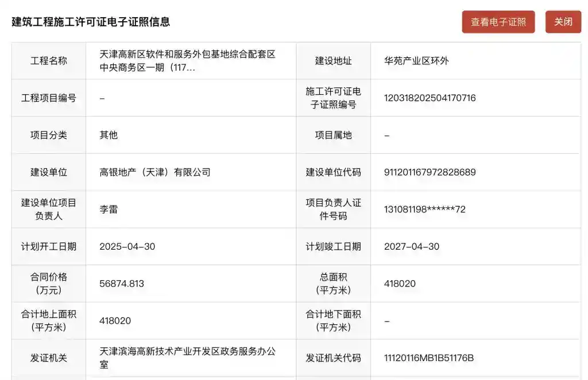Viewport: 588px width, 380px height.
Task: Click the 建设单位 name 高银地产（天津）有限公司
Action: [x=155, y=172]
